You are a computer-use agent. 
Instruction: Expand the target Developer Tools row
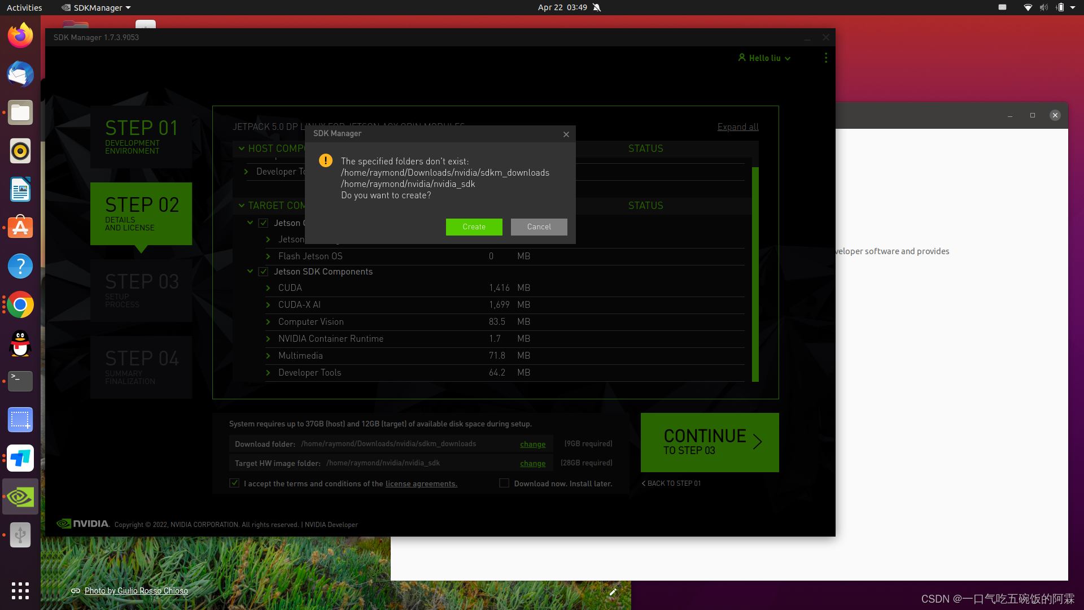268,373
